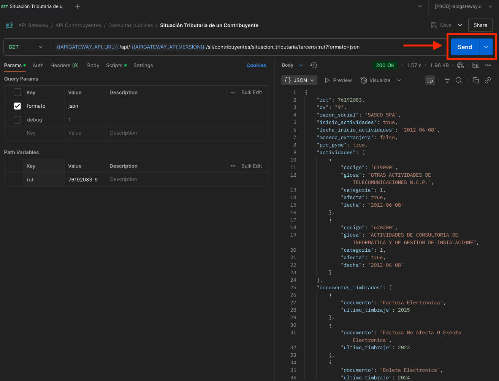The image size is (499, 381).
Task: Open the Save options dropdown arrow
Action: 460,25
